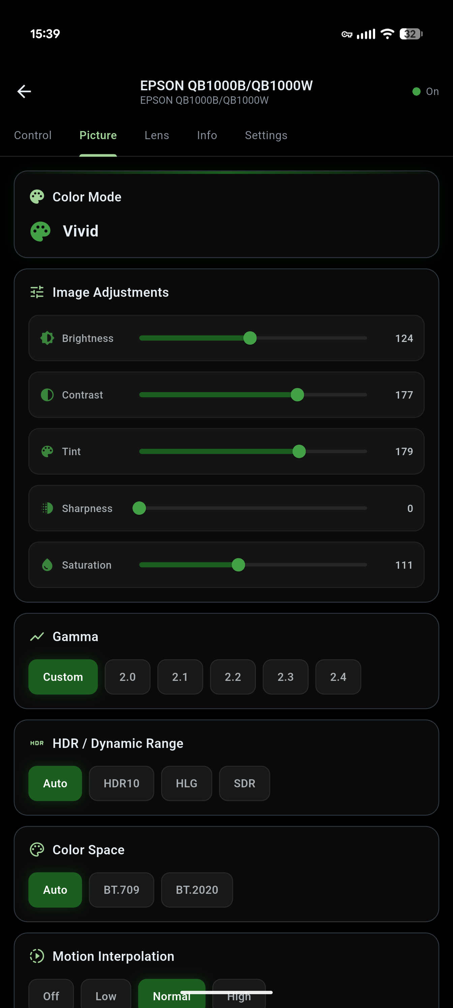The image size is (453, 1008).
Task: Choose HDR10 dynamic range mode
Action: 121,783
